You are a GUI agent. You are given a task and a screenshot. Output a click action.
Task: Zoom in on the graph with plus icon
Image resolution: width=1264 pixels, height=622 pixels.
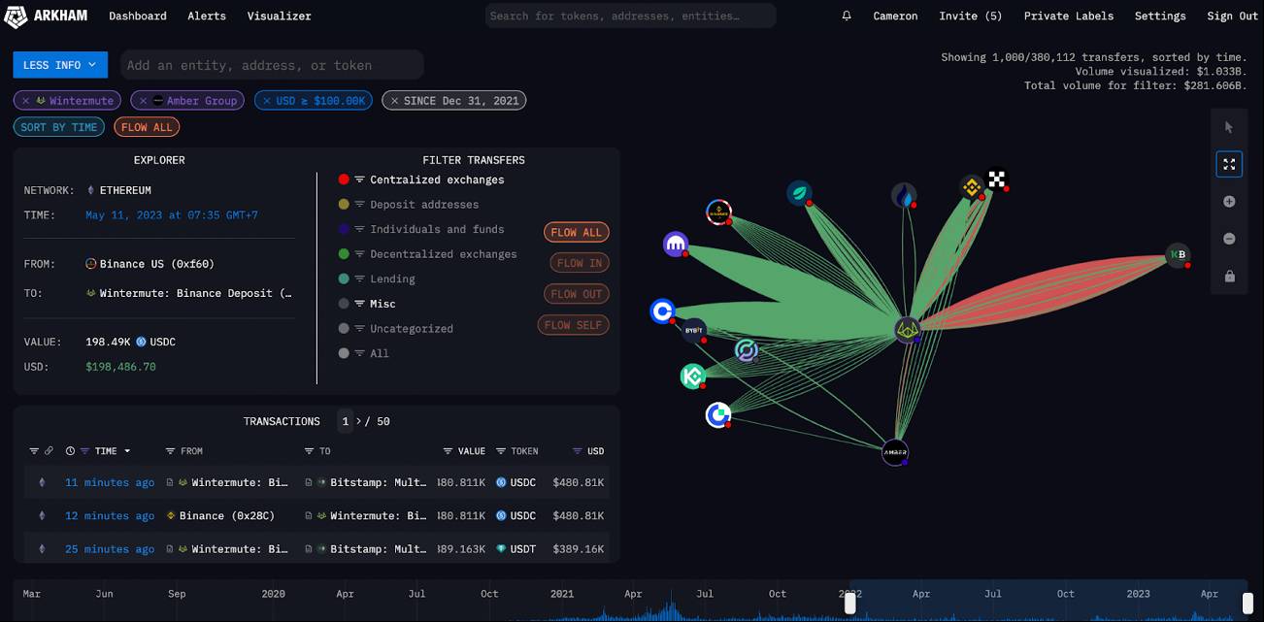pyautogui.click(x=1229, y=202)
